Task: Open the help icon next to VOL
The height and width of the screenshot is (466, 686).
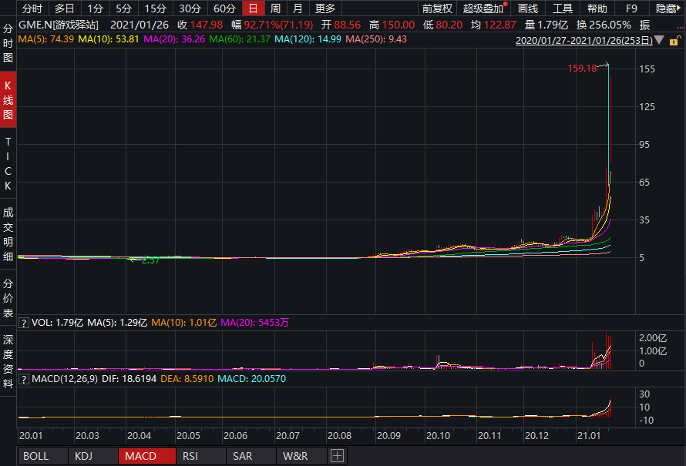Action: (x=24, y=322)
